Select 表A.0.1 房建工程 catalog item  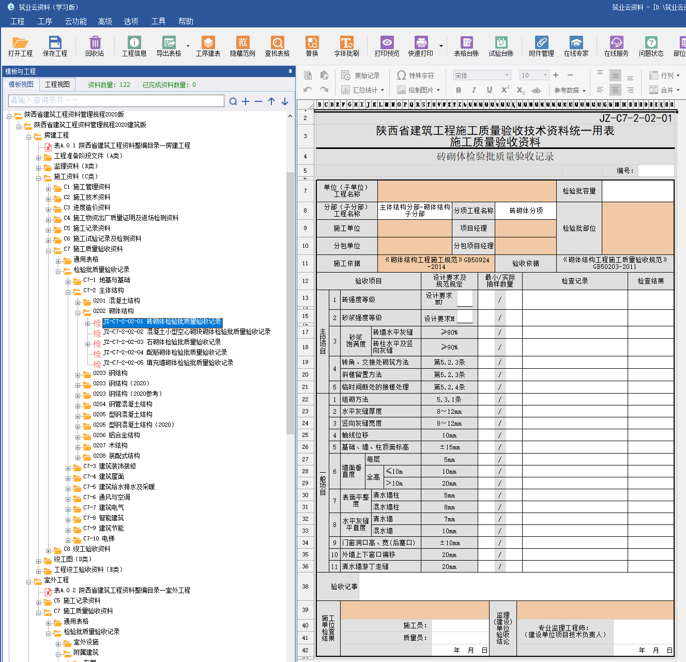(x=122, y=145)
